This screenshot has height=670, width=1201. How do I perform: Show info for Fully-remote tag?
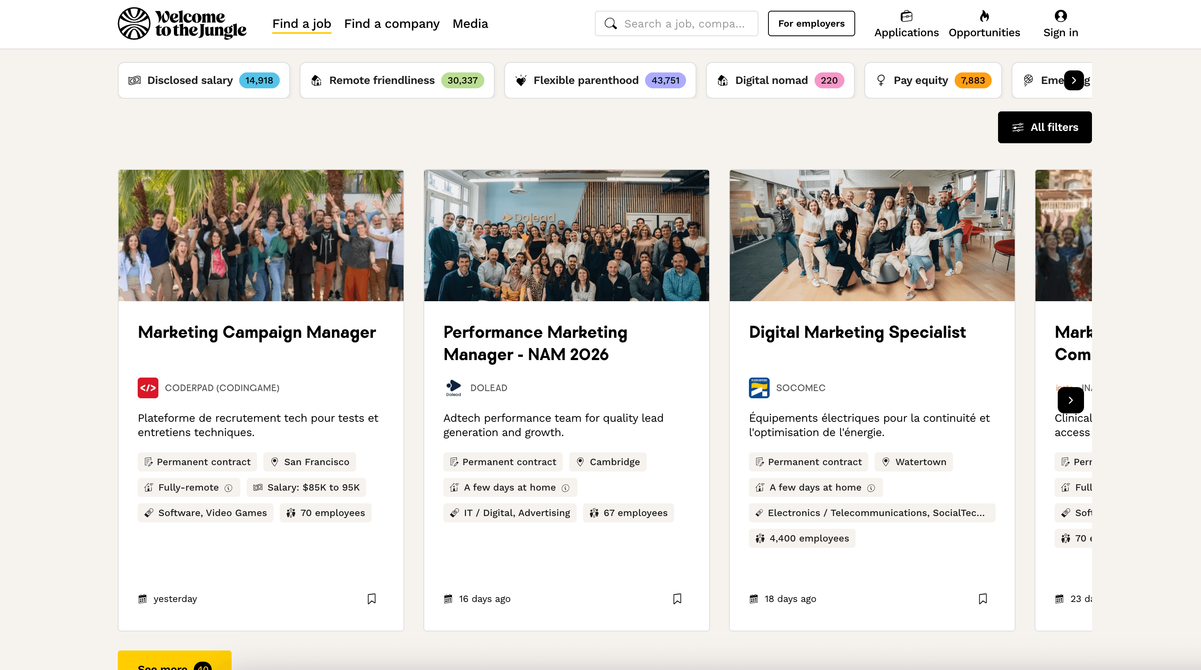click(228, 488)
